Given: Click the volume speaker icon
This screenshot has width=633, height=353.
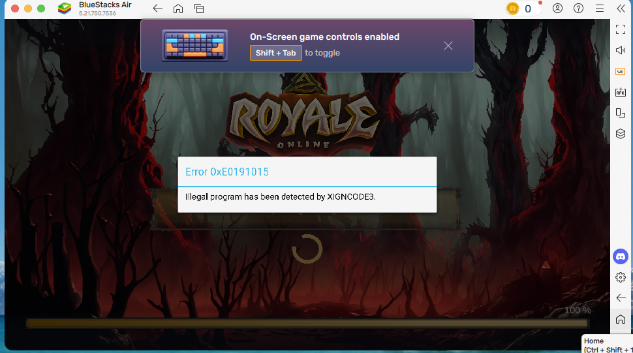Looking at the screenshot, I should pos(621,50).
